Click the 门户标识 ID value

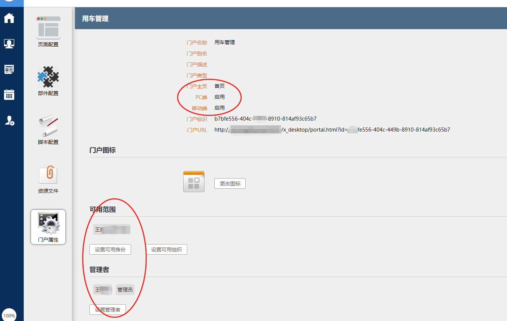pyautogui.click(x=265, y=119)
